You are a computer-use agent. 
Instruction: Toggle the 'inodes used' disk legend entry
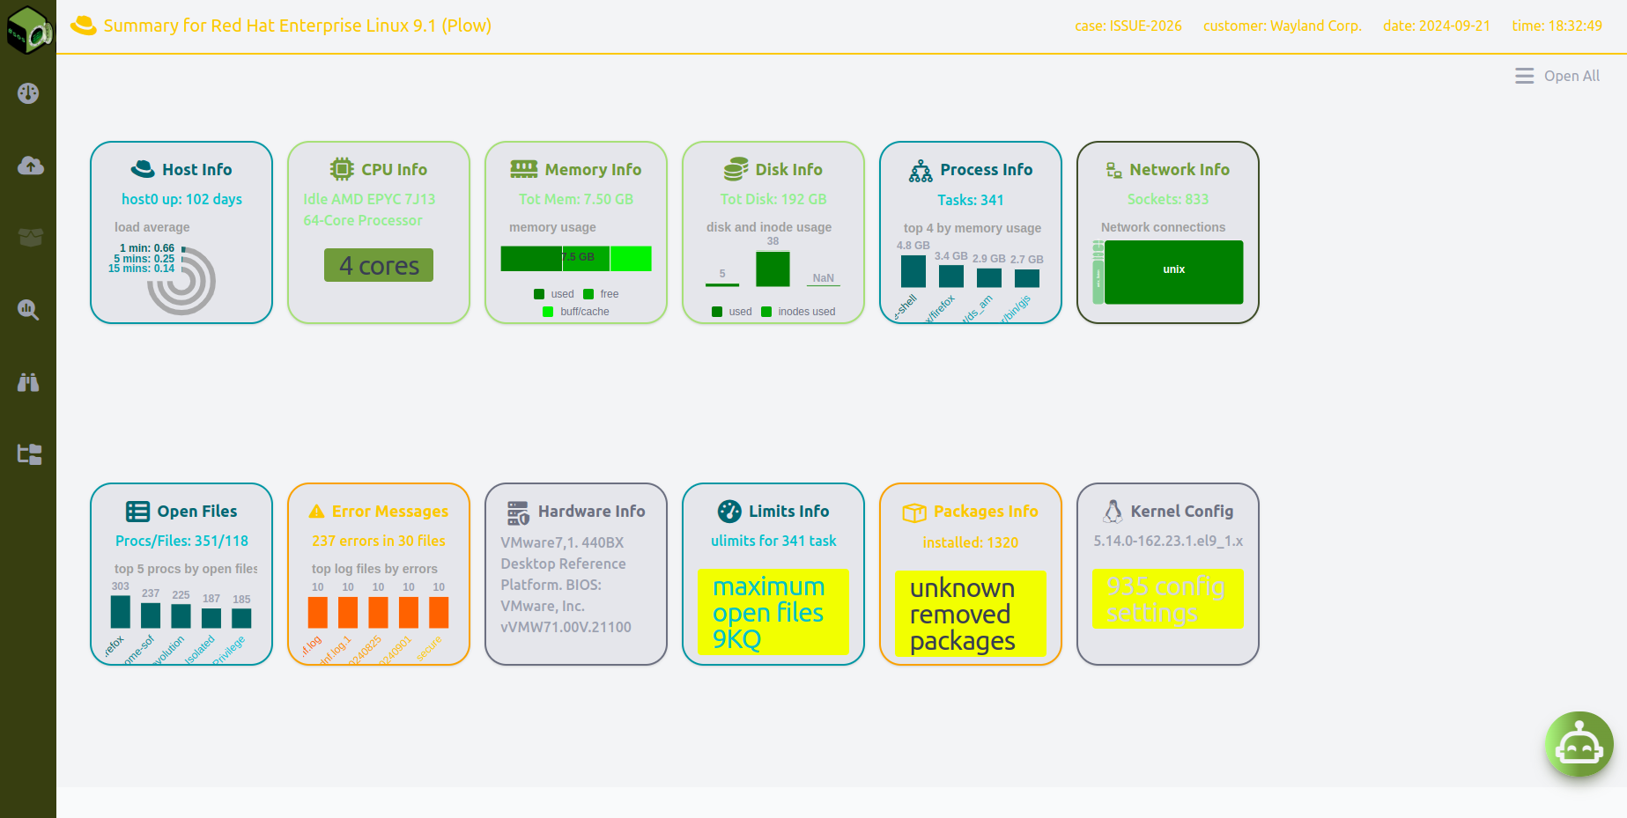point(798,312)
